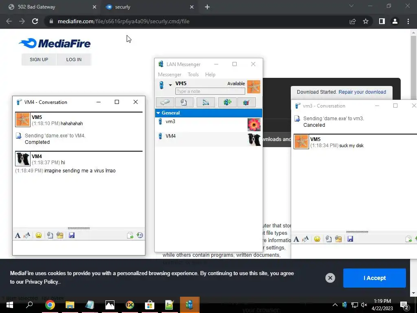Open the Windows Start menu
The width and height of the screenshot is (417, 313).
tap(10, 305)
